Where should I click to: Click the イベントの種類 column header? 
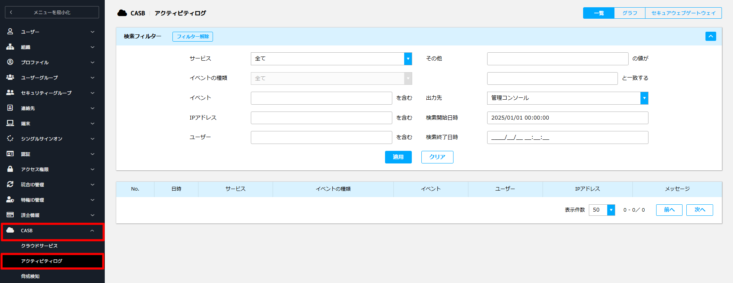[333, 189]
